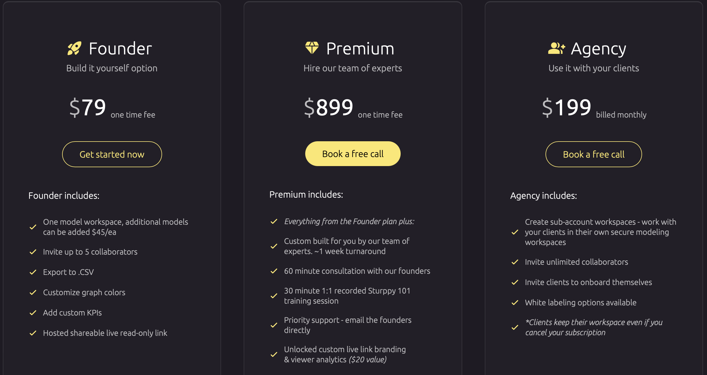Click checkmark next to 60 minute consultation
This screenshot has width=707, height=375.
274,271
